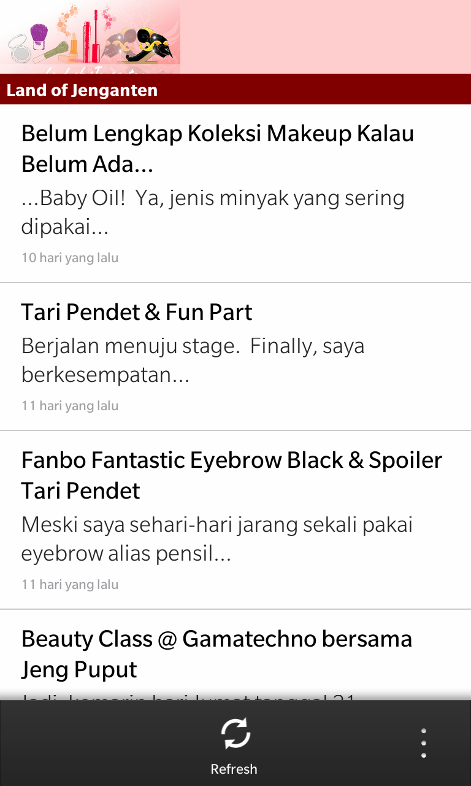Open the 'Tari Pendet & Fun Part' post
Screen dimensions: 471x786
point(137,312)
